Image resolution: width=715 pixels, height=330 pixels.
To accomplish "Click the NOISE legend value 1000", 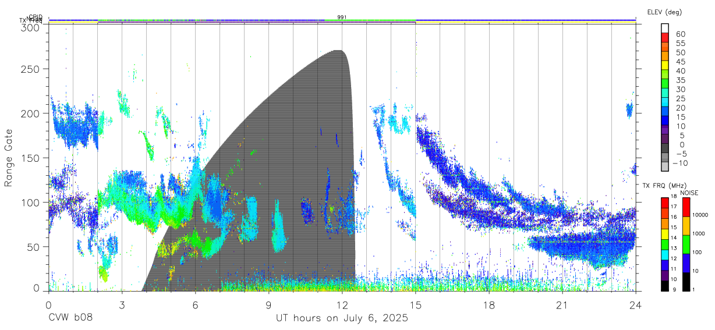I will click(x=699, y=233).
